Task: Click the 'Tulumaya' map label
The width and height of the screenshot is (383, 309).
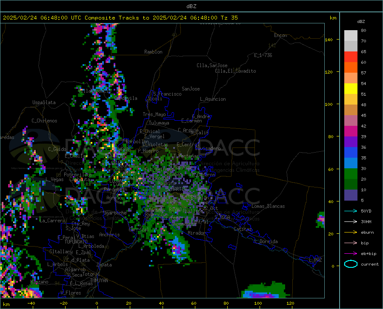Action: (x=159, y=123)
